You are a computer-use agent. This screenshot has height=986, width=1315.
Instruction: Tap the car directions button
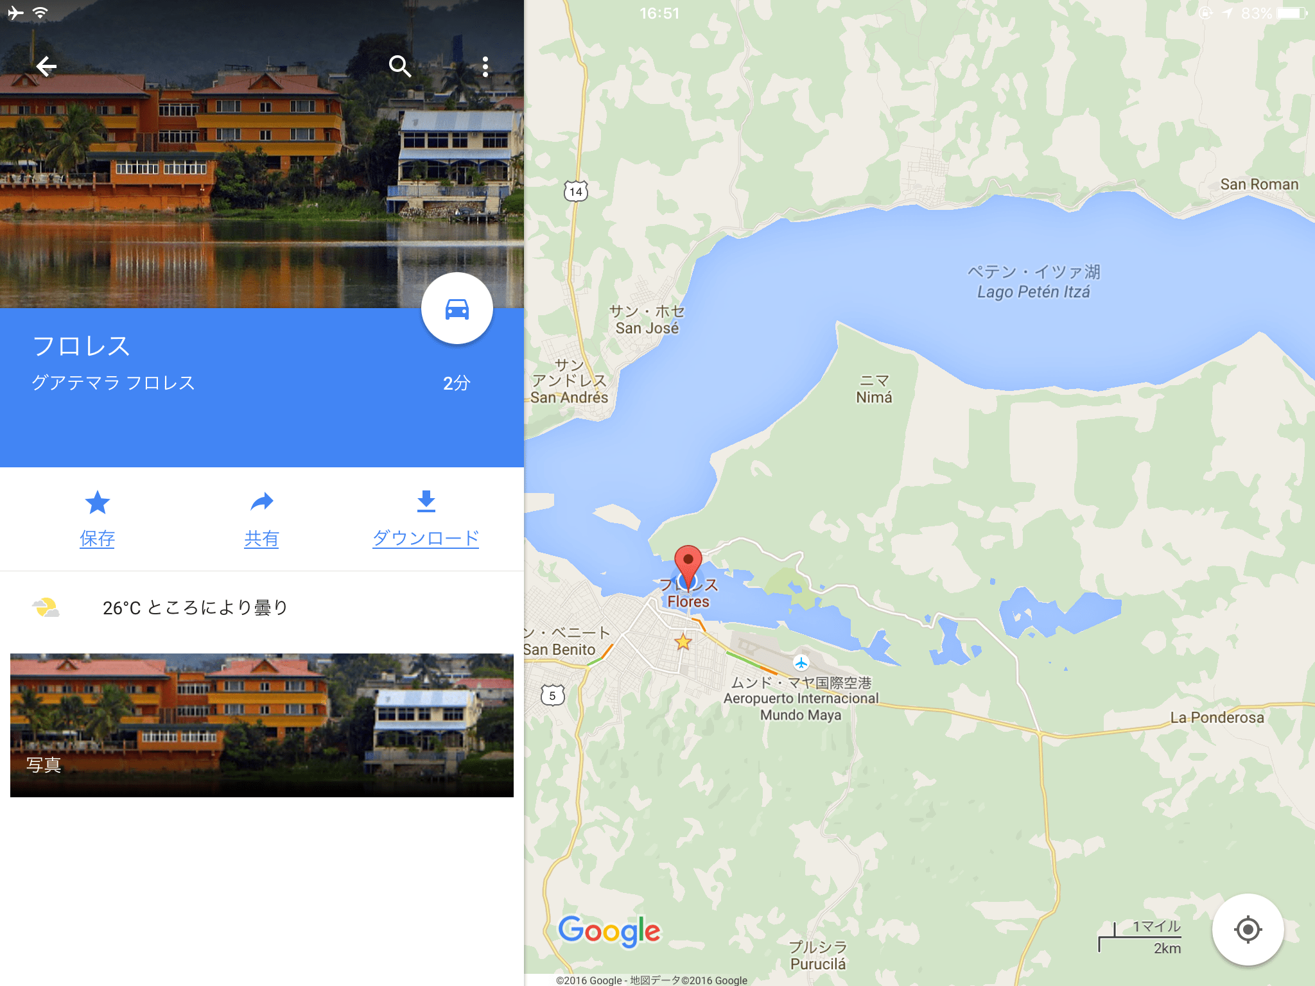pos(457,309)
